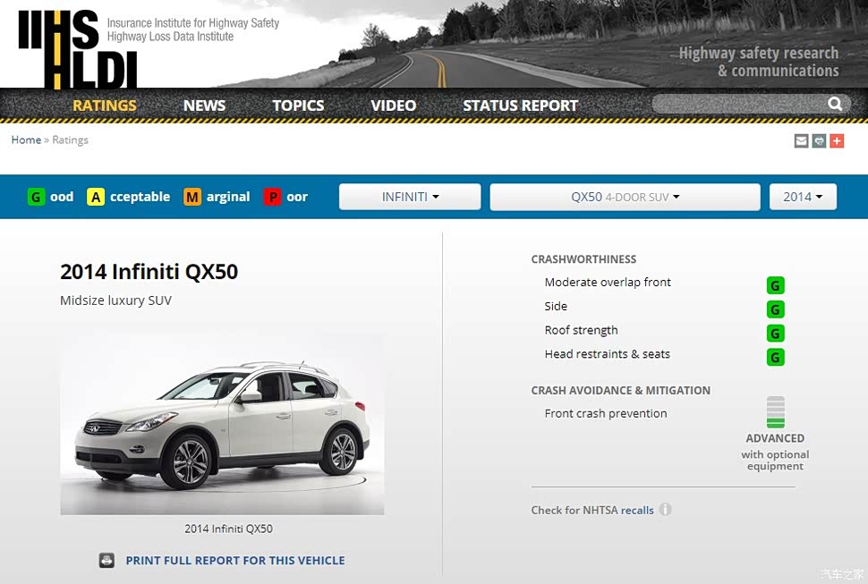Select the STATUS REPORT menu item
This screenshot has width=868, height=584.
pyautogui.click(x=520, y=106)
